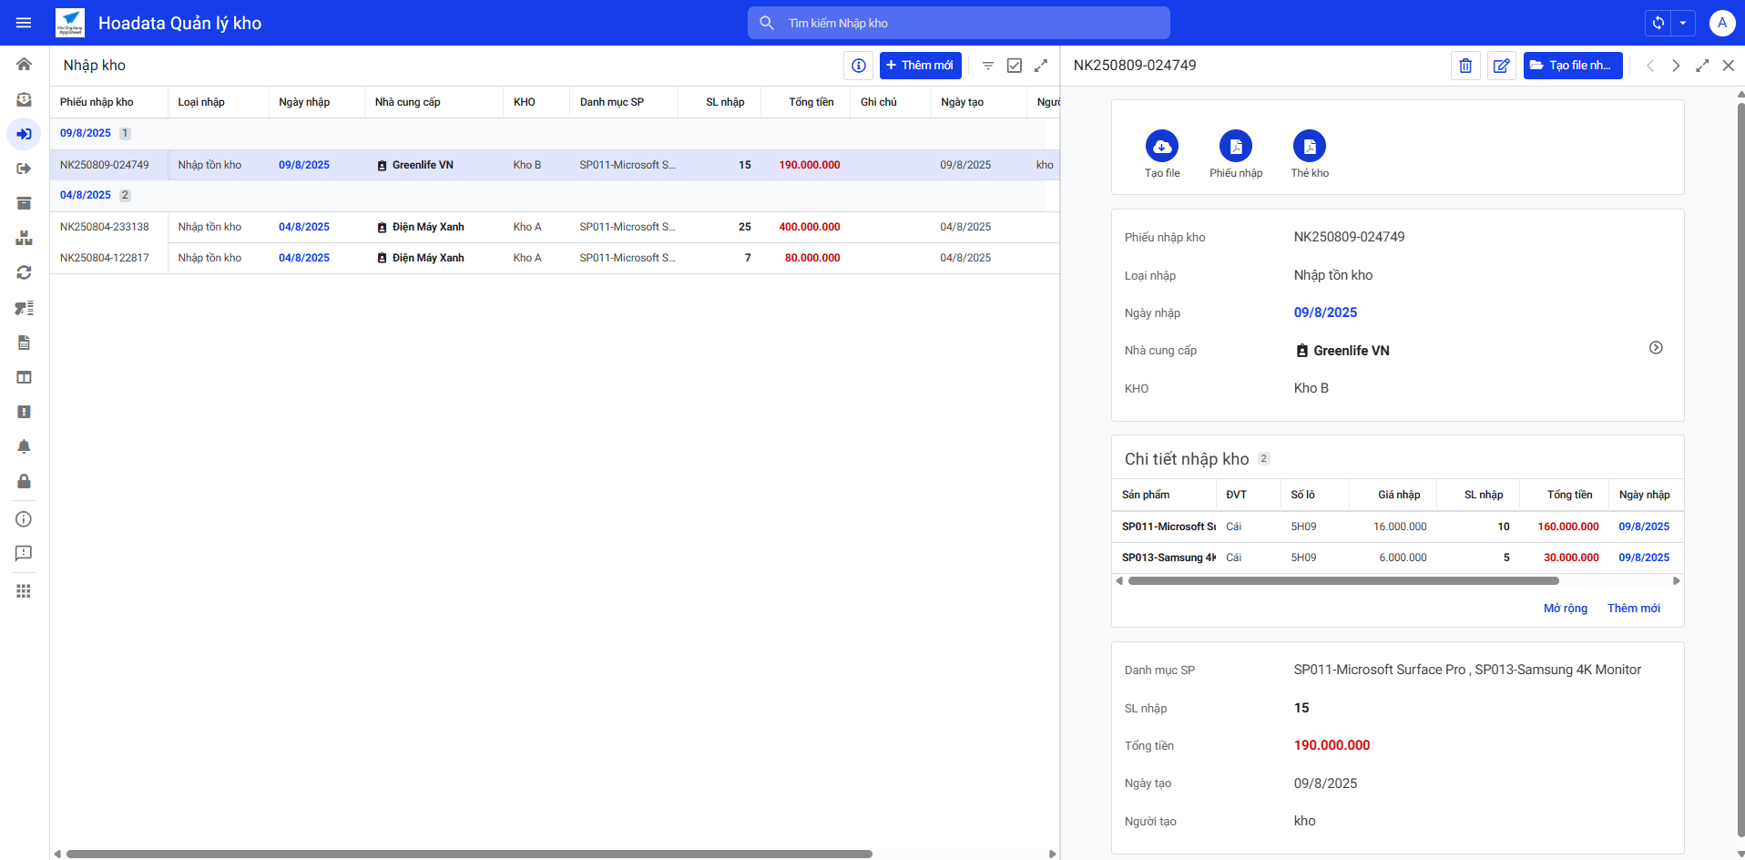Open the hamburger navigation menu
This screenshot has width=1745, height=860.
tap(24, 23)
